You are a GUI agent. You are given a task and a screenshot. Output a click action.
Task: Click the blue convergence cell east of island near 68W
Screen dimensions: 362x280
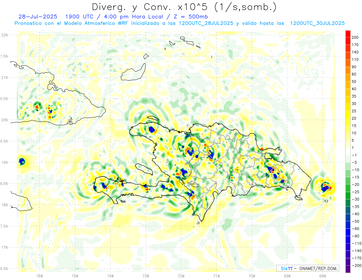(x=325, y=188)
